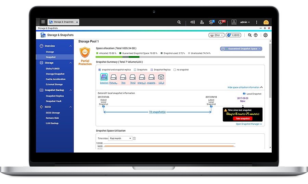Open the Past month time interval dropdown
This screenshot has height=184, width=308.
[120, 138]
